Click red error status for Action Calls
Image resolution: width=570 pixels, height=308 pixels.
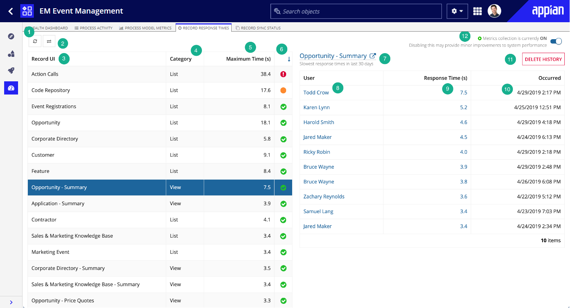283,74
